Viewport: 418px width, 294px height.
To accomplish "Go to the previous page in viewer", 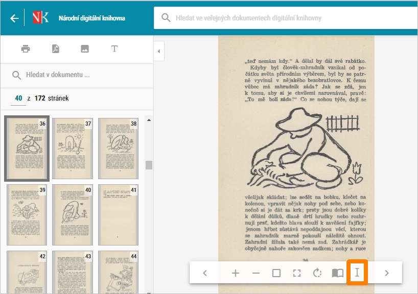I will tap(205, 273).
